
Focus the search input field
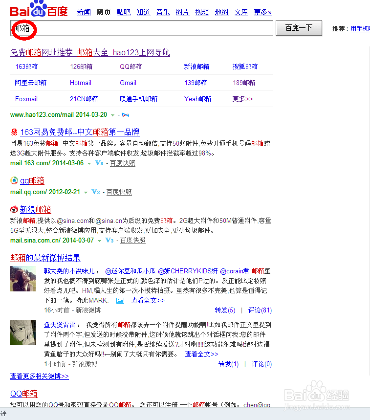pos(142,28)
